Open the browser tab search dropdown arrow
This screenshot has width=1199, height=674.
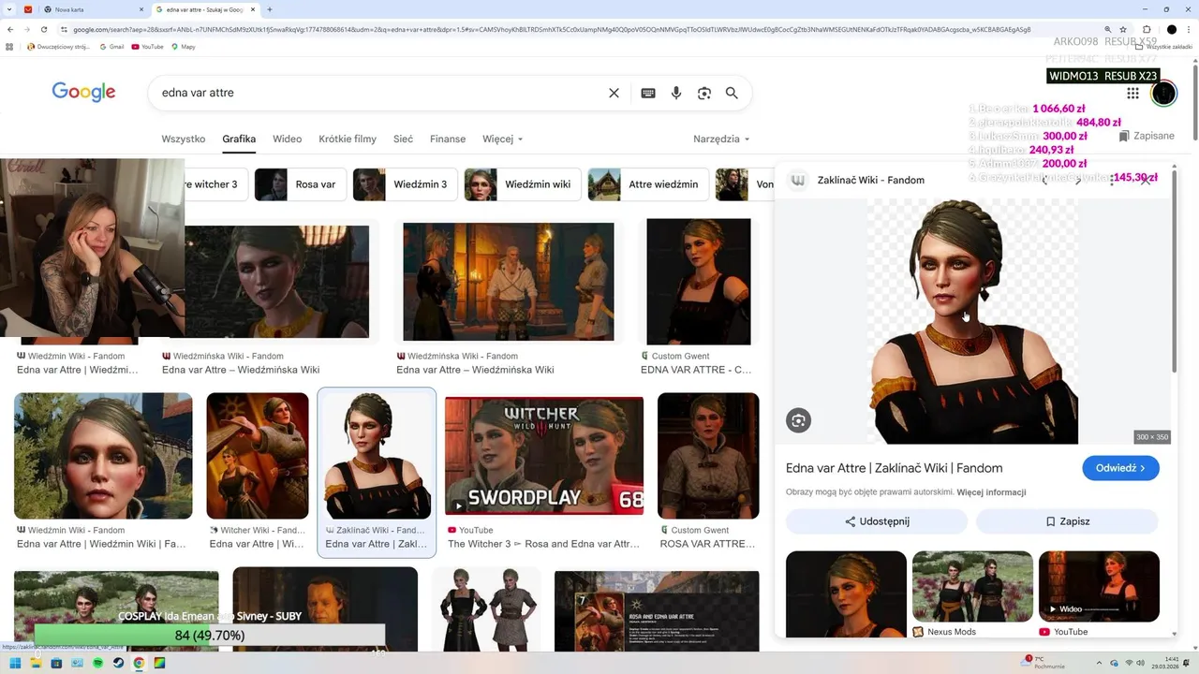coord(8,9)
